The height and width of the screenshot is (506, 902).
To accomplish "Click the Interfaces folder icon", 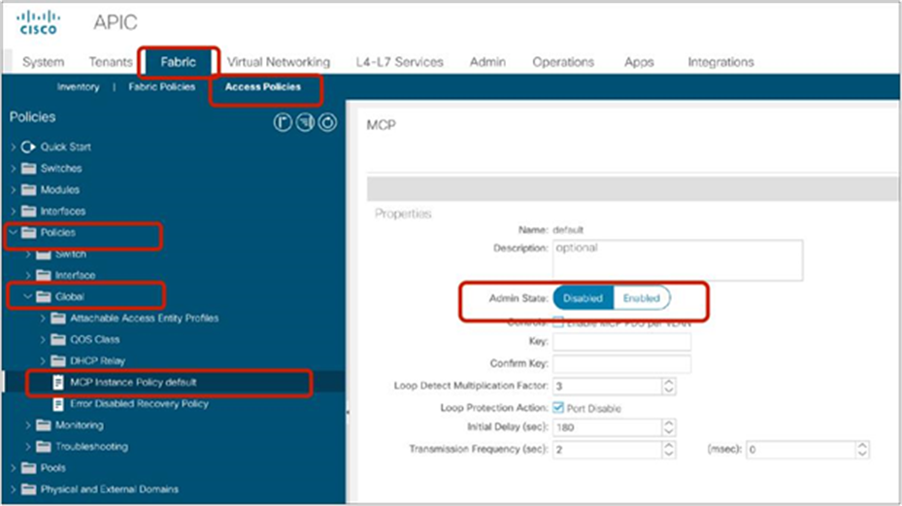I will click(28, 211).
